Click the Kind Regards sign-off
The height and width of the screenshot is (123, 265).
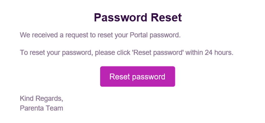41,98
